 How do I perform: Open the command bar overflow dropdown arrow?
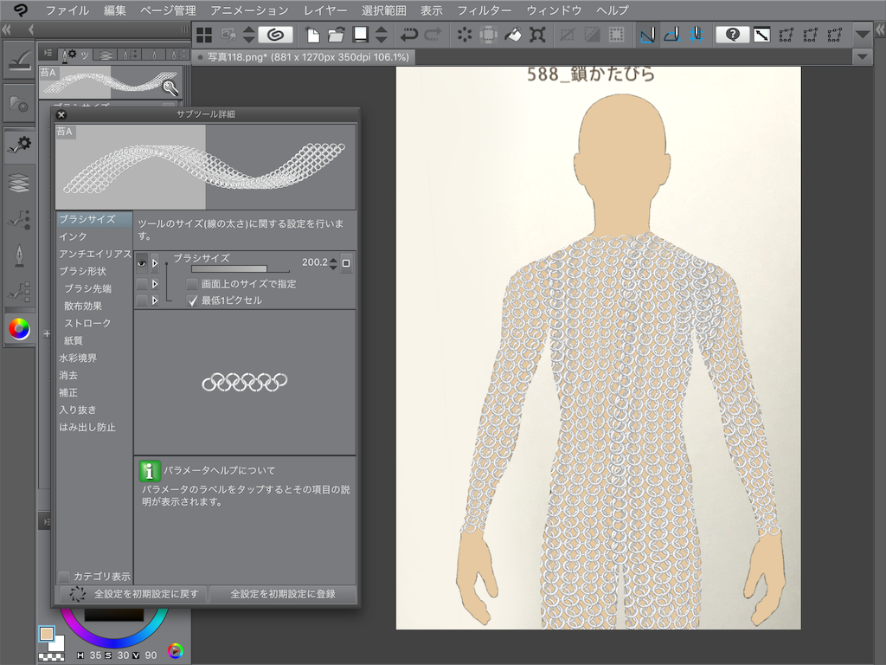tap(863, 35)
